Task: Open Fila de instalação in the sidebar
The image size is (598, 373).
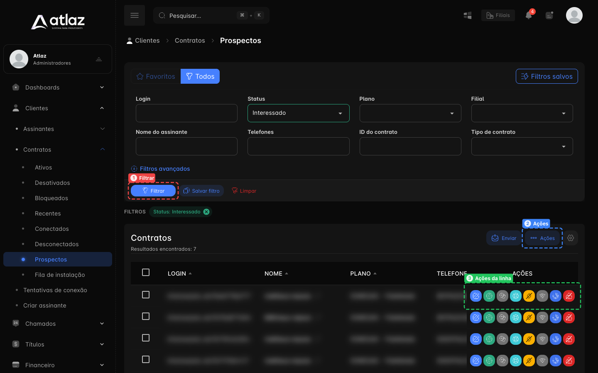Action: [x=60, y=275]
